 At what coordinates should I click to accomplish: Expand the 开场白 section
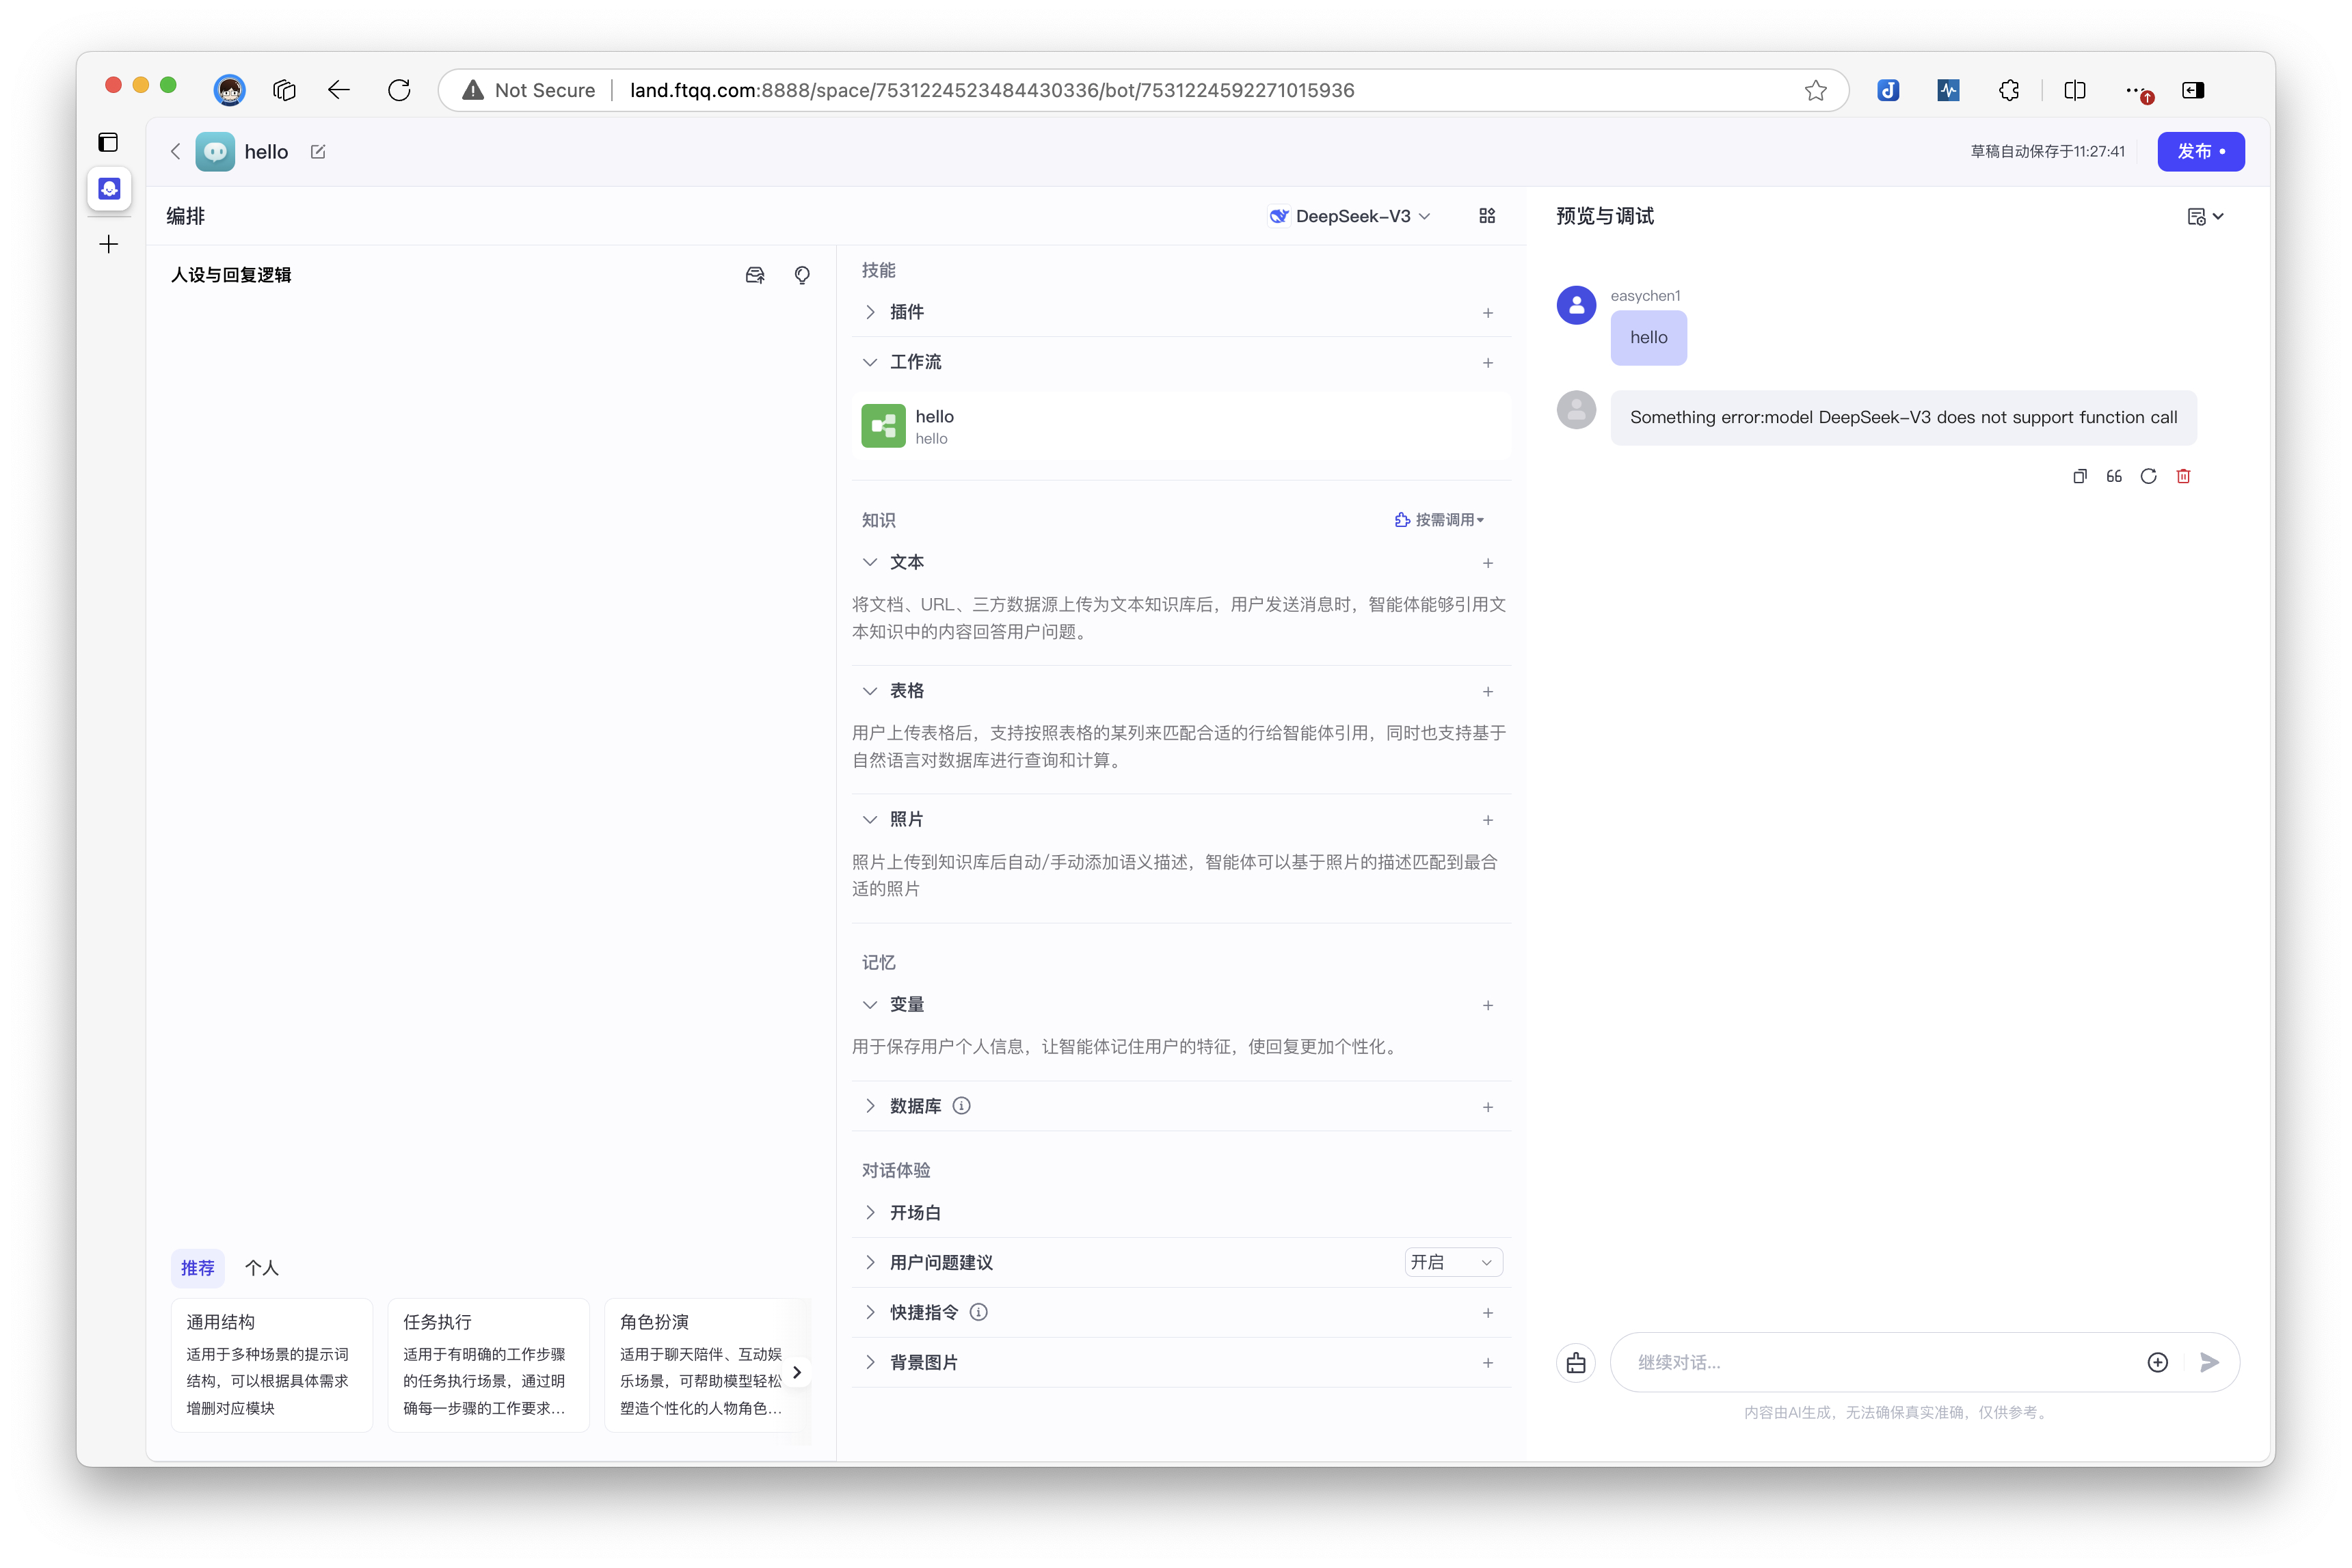870,1212
